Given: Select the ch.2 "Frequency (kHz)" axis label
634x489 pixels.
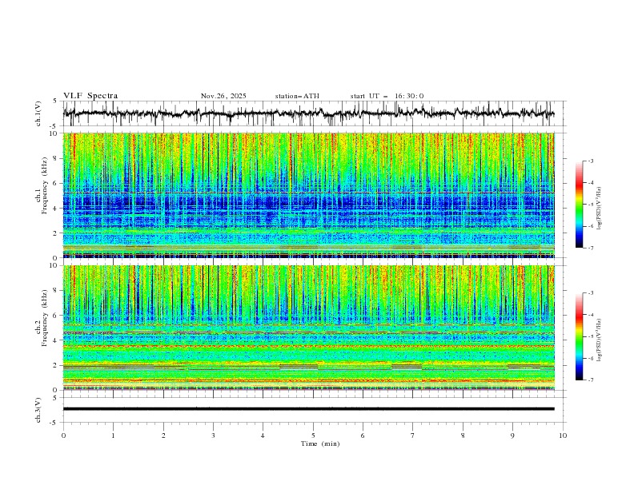Looking at the screenshot, I should coord(45,318).
